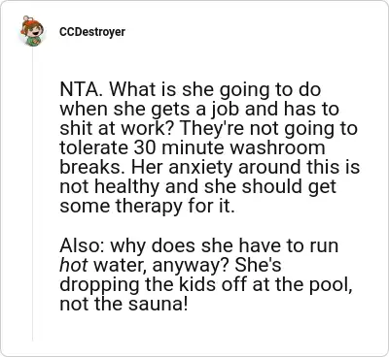Click the words going to do

click(270, 90)
